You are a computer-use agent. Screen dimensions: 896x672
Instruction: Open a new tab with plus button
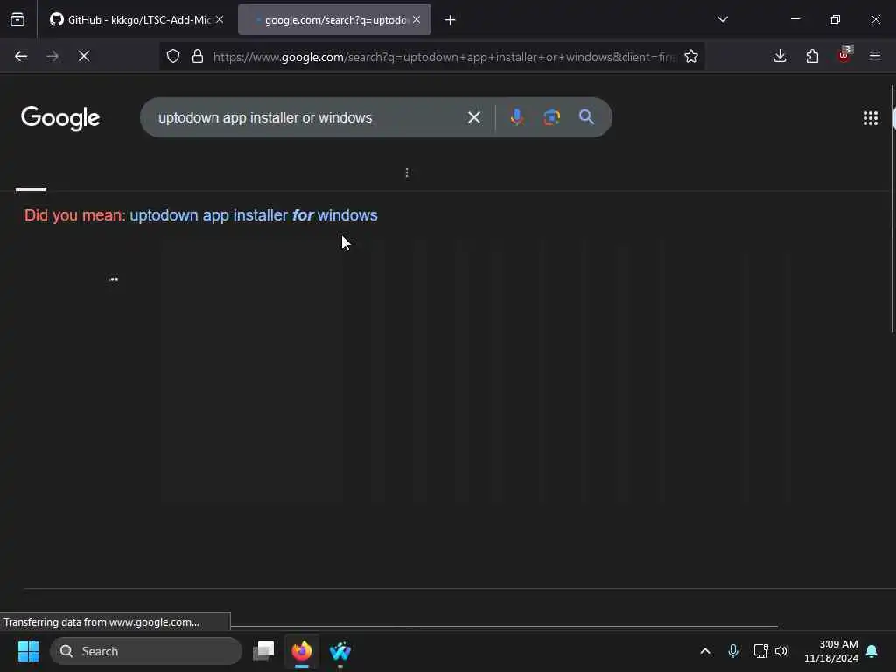(450, 20)
